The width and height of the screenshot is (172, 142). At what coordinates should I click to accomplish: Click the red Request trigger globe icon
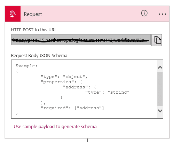click(x=13, y=14)
